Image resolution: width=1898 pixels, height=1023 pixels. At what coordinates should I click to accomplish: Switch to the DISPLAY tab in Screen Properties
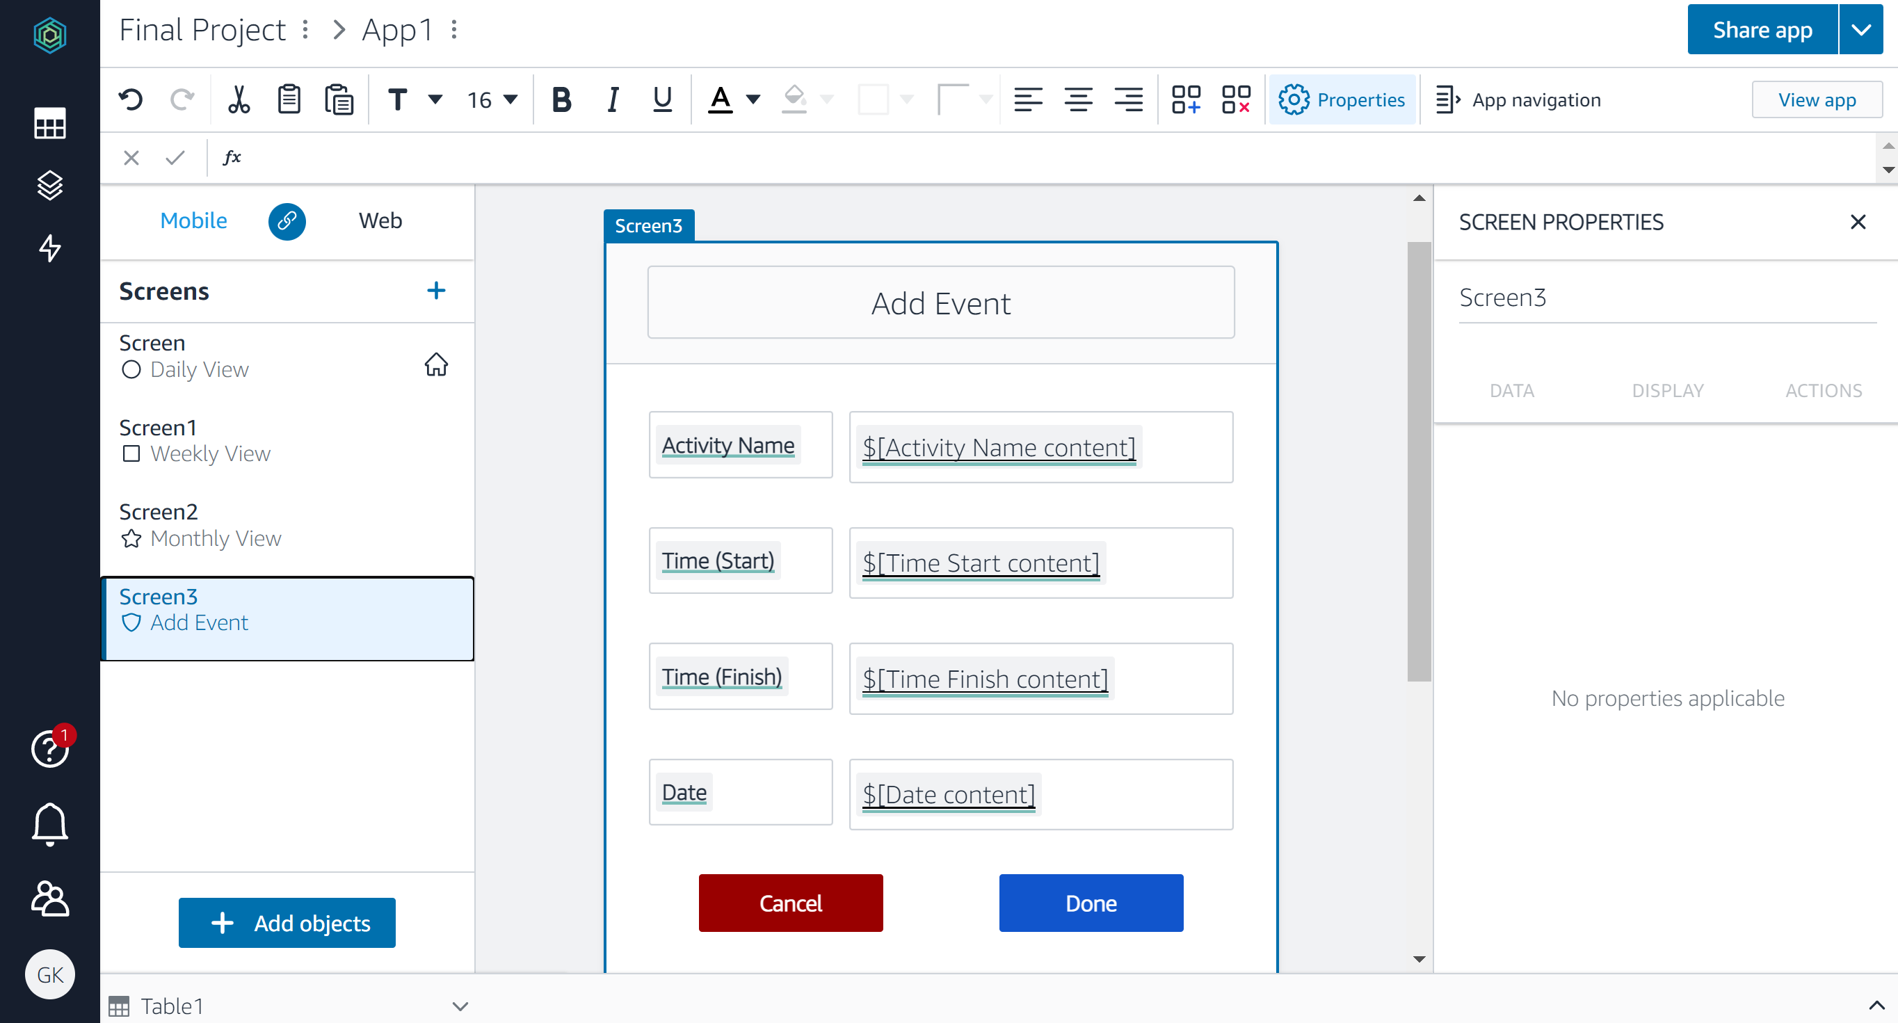click(1667, 390)
